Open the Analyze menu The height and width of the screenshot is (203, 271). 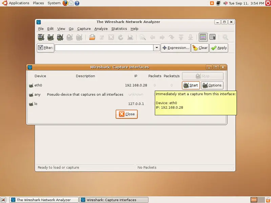pyautogui.click(x=101, y=29)
